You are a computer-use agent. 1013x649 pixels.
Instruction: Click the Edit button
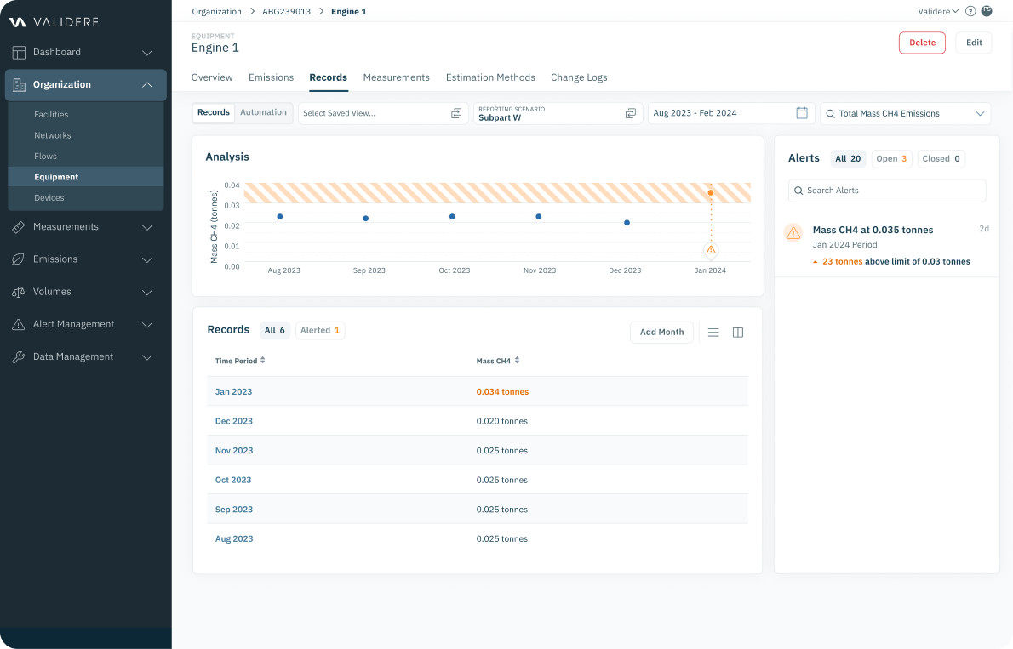(974, 43)
